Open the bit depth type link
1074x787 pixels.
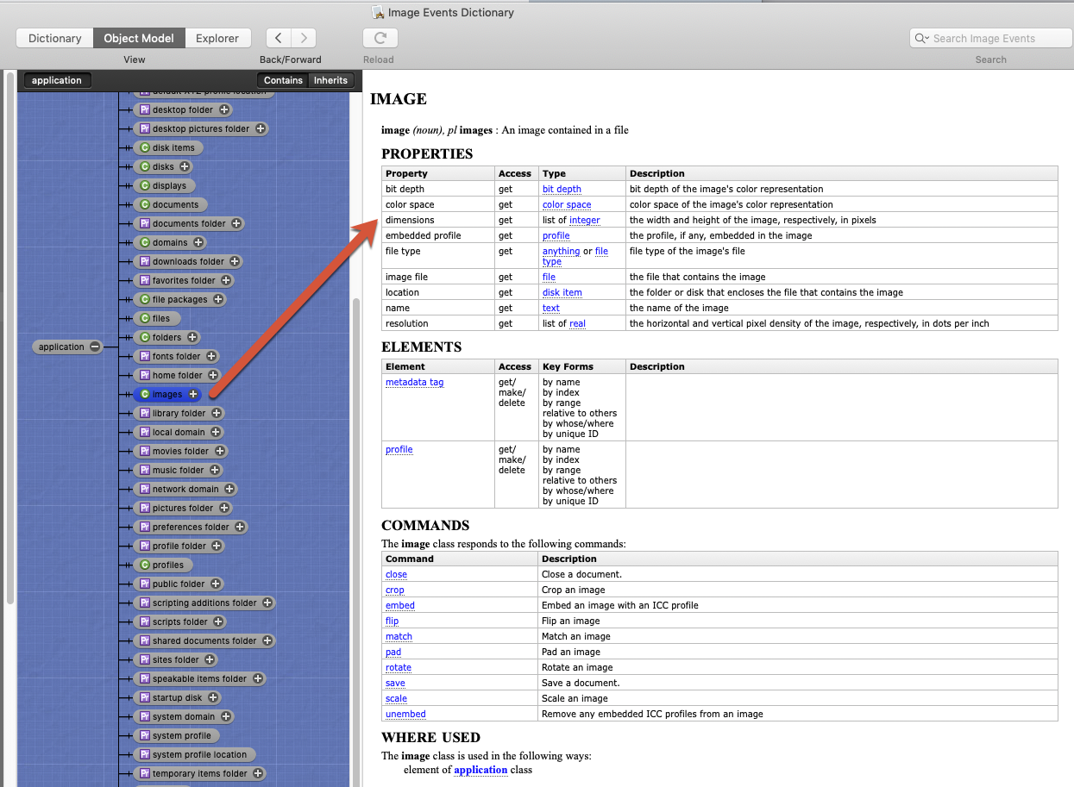click(562, 189)
